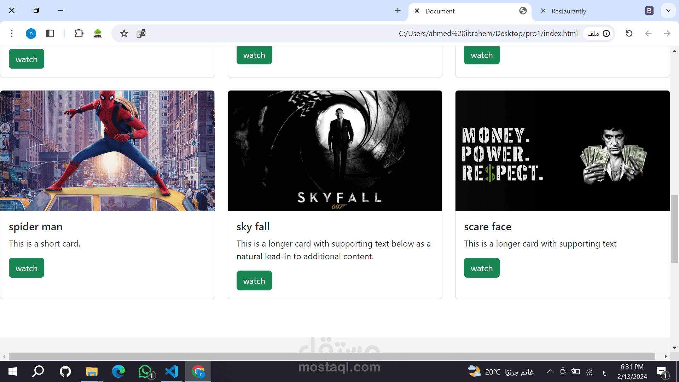Image resolution: width=679 pixels, height=382 pixels.
Task: Click the top-middle watch button
Action: tap(254, 55)
